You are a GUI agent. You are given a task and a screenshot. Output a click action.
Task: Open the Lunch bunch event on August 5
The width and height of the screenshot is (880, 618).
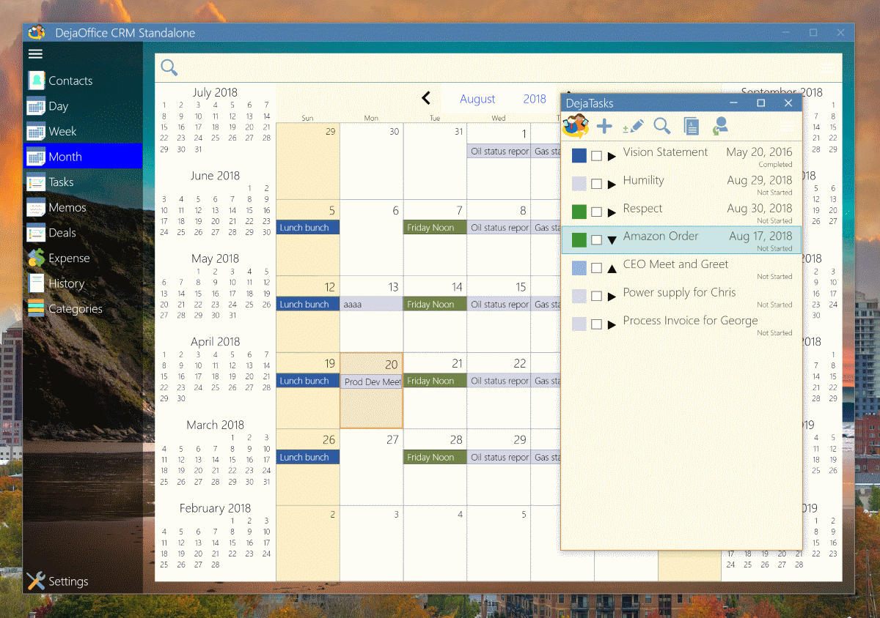coord(308,228)
